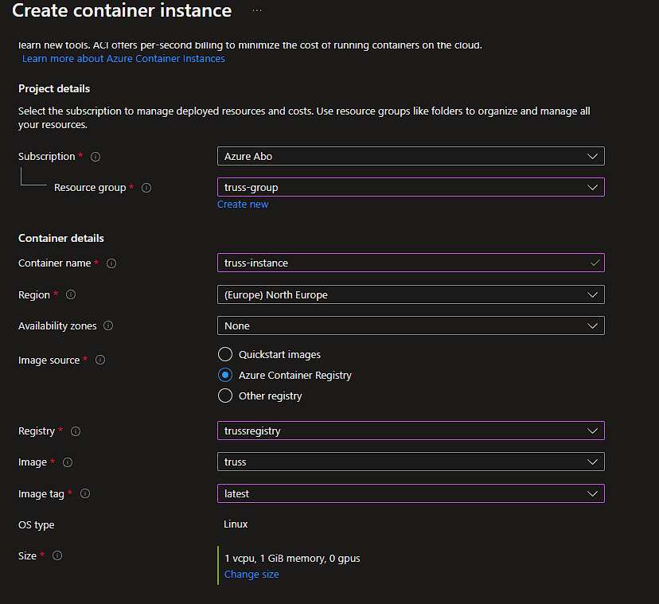This screenshot has width=659, height=604.
Task: Select Quickstart images radio option
Action: [x=225, y=354]
